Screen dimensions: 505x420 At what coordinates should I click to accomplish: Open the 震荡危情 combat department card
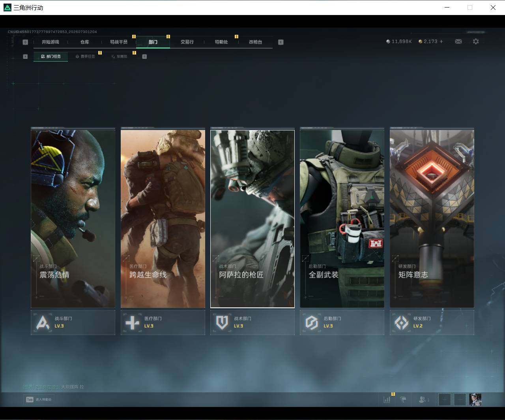[73, 218]
